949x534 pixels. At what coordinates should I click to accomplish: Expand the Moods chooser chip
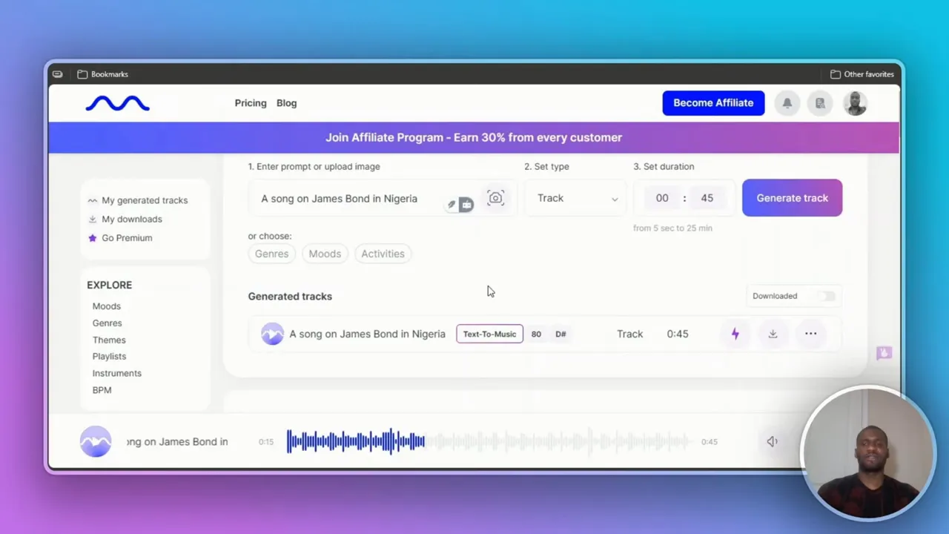pyautogui.click(x=325, y=254)
